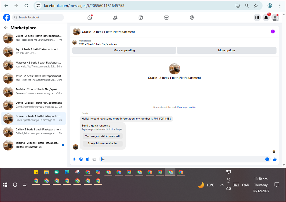
Task: Click the More options button
Action: pyautogui.click(x=227, y=50)
